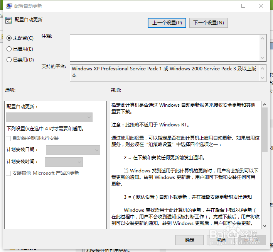273x252 pixels.
Task: Click the text 下列设置仅在选中 4 时才需要和适用
Action: [45, 129]
